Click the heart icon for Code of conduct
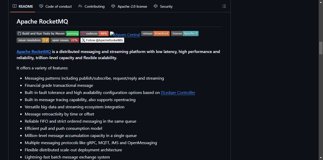 click(x=41, y=6)
